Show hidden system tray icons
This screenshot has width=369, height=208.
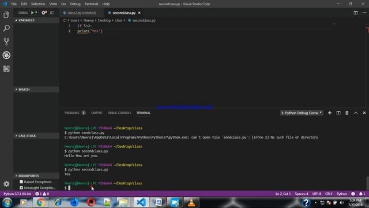315,203
